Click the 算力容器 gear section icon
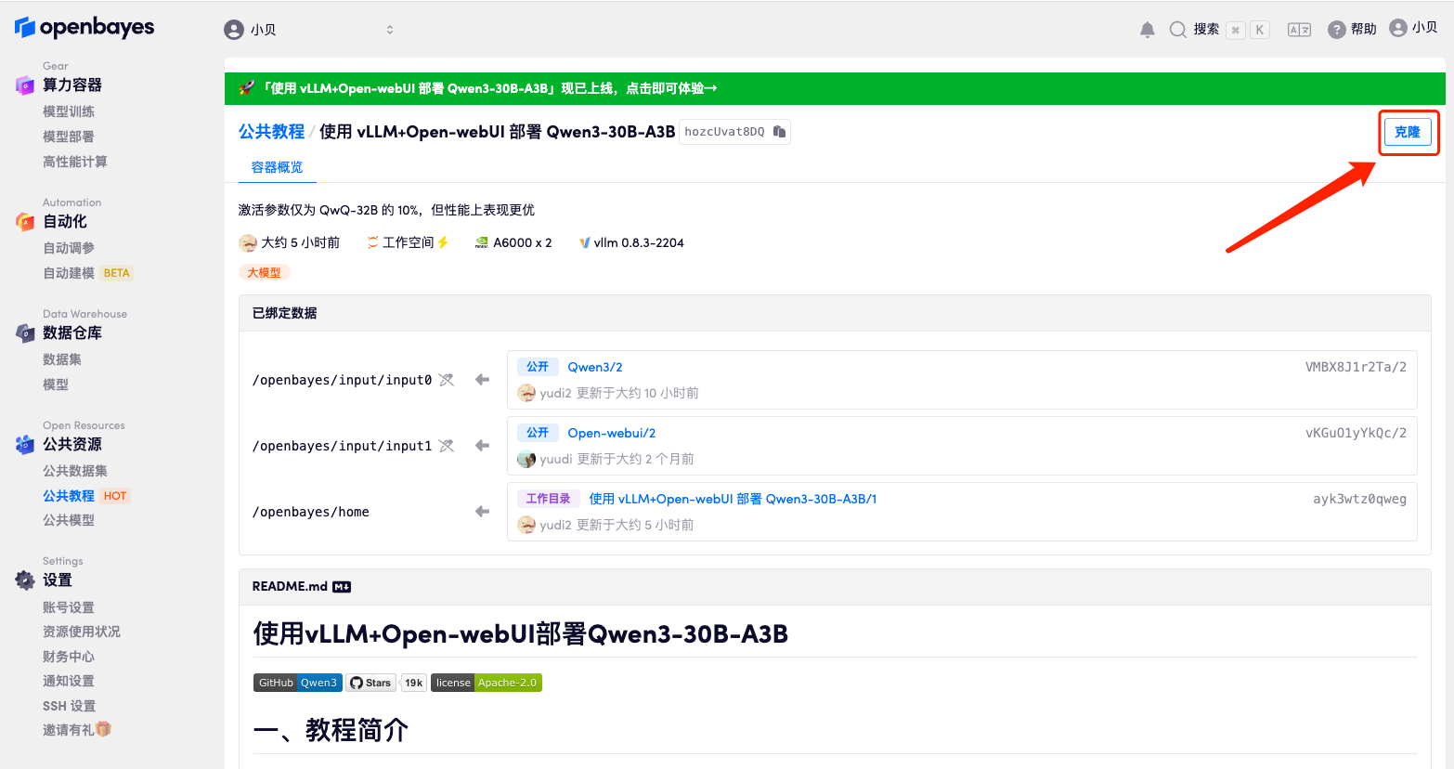Image resolution: width=1454 pixels, height=769 pixels. point(25,85)
